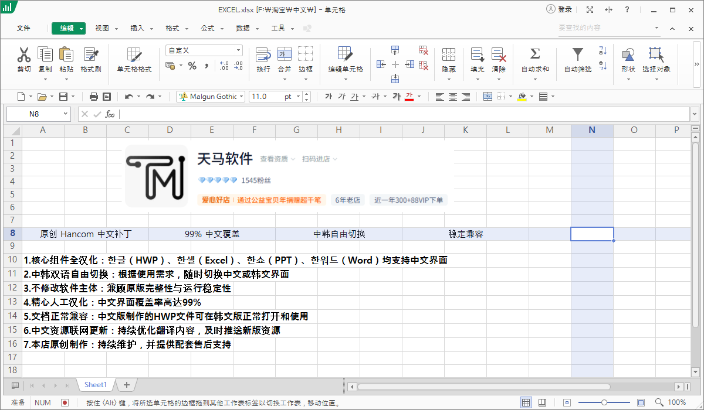
Task: Select the 自动求和 sigma icon
Action: click(x=535, y=54)
